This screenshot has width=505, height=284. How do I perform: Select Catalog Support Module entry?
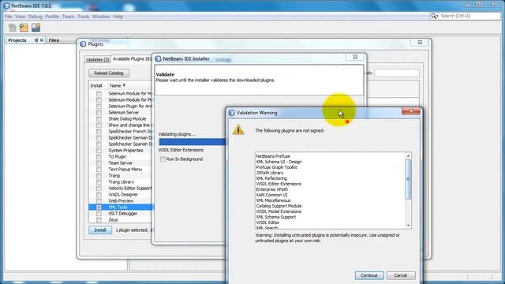pos(279,206)
